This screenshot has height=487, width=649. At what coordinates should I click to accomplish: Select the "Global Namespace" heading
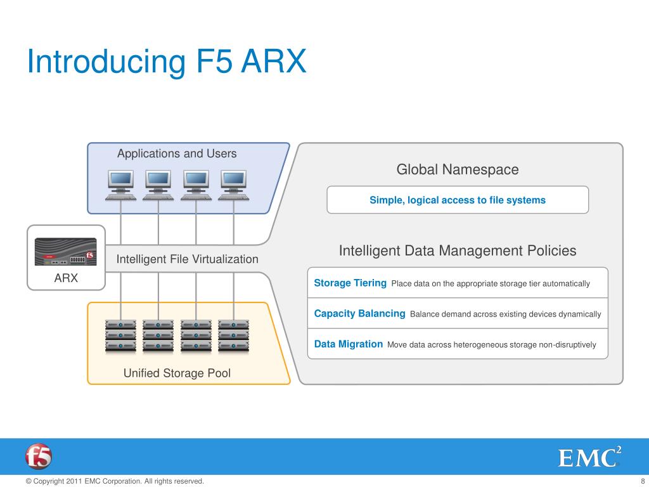click(x=458, y=169)
